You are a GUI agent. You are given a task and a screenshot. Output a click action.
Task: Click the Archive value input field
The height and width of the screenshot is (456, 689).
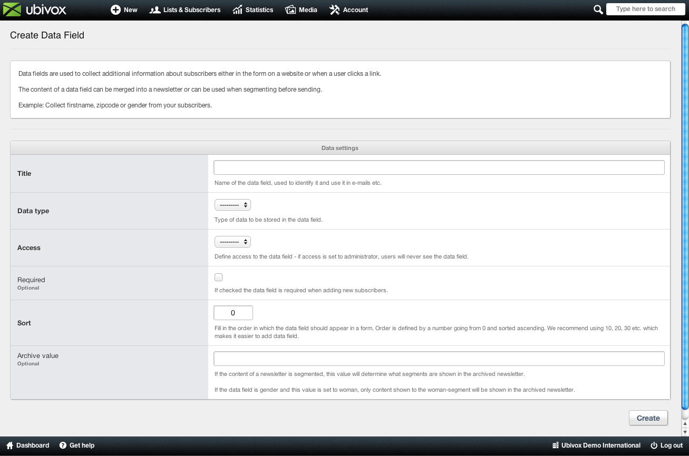coord(439,359)
